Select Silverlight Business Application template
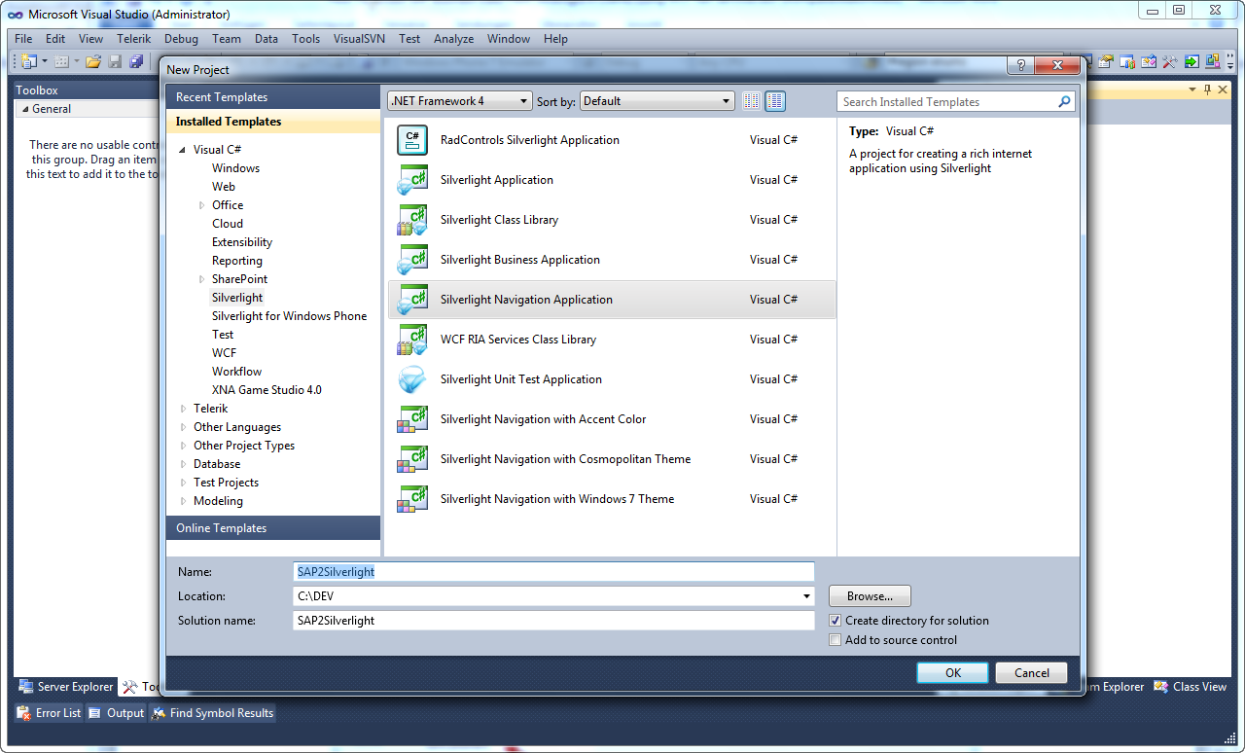 pos(612,260)
